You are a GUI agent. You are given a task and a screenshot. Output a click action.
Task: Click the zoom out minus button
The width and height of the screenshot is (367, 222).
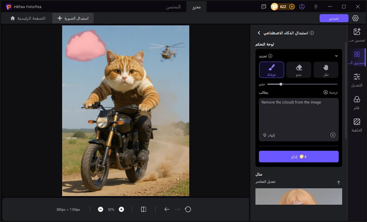pyautogui.click(x=100, y=209)
